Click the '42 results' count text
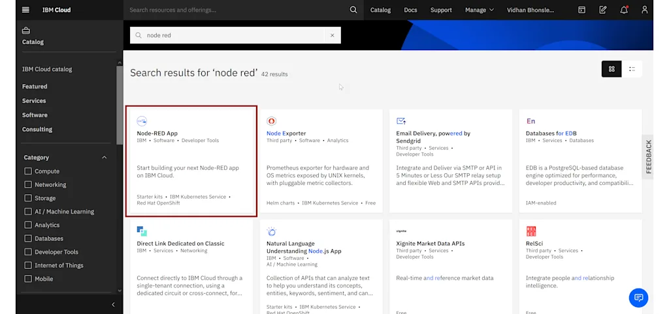 coord(274,74)
